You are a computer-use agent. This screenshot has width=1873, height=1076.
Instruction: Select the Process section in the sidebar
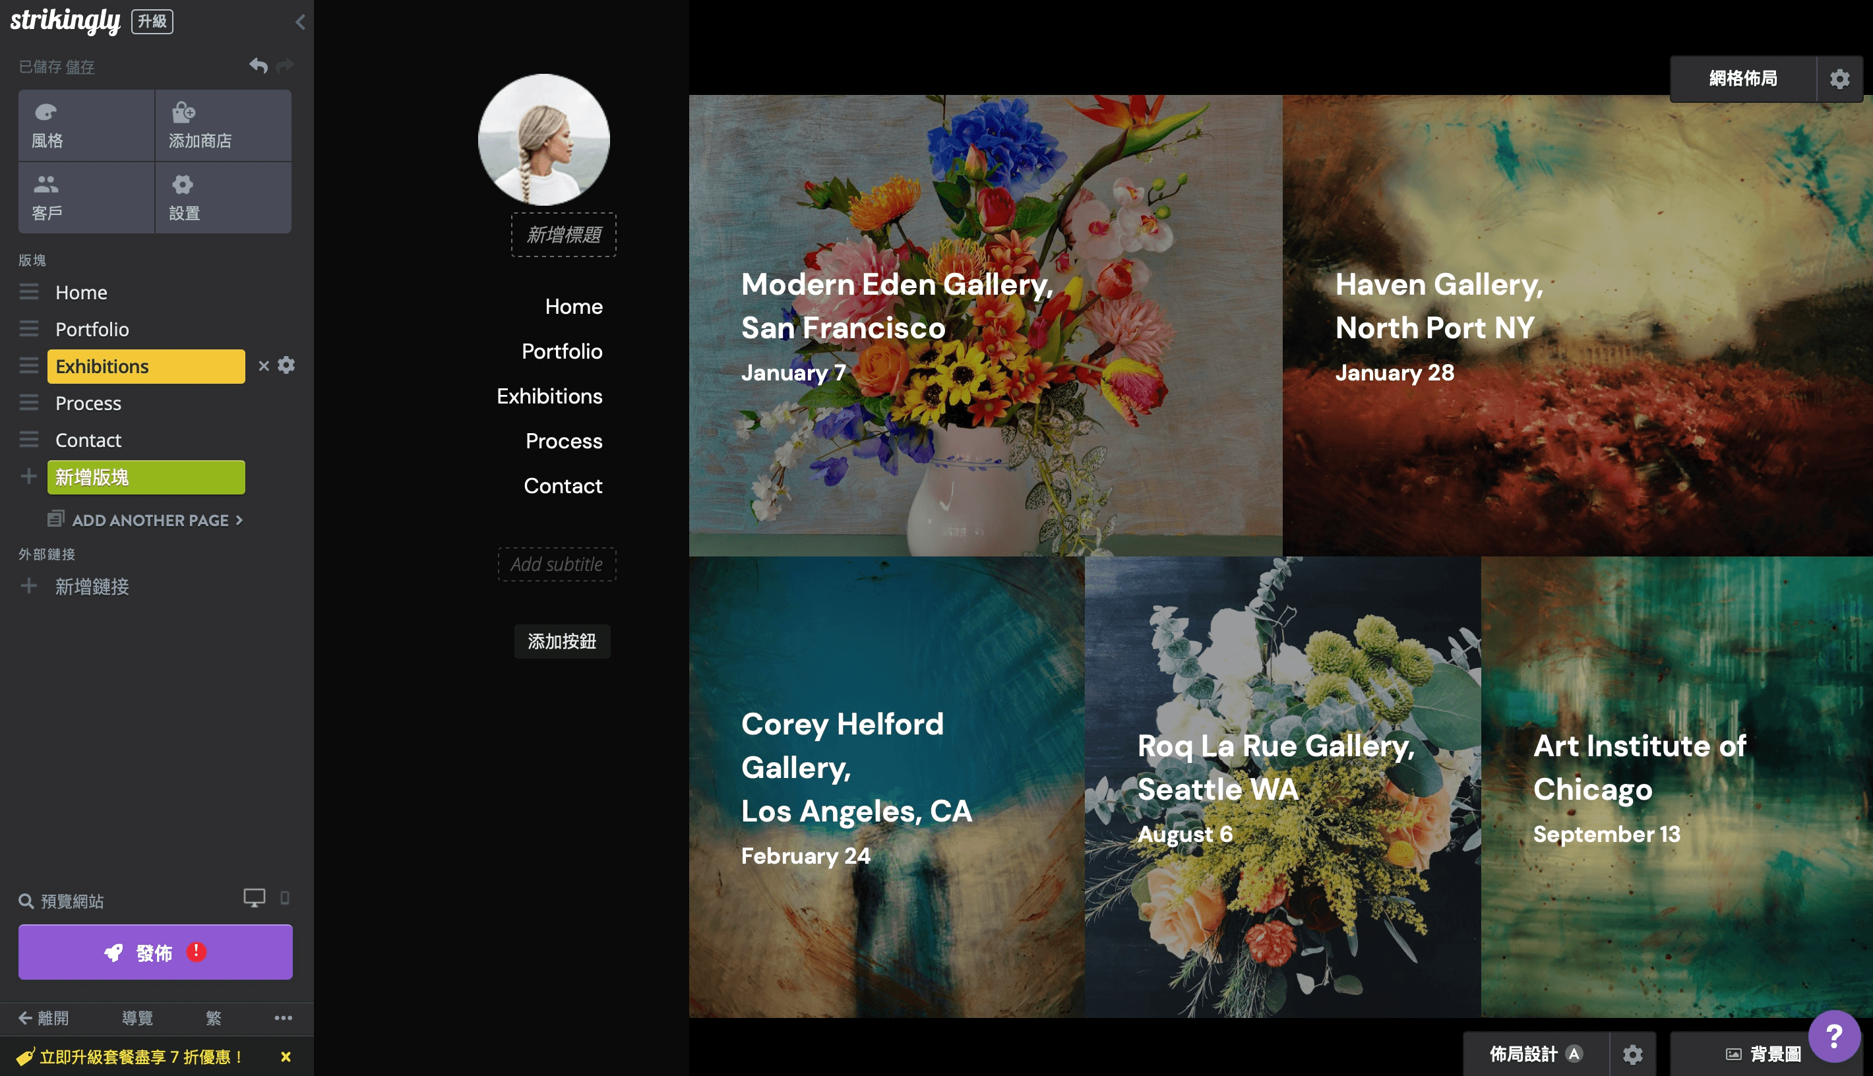88,403
